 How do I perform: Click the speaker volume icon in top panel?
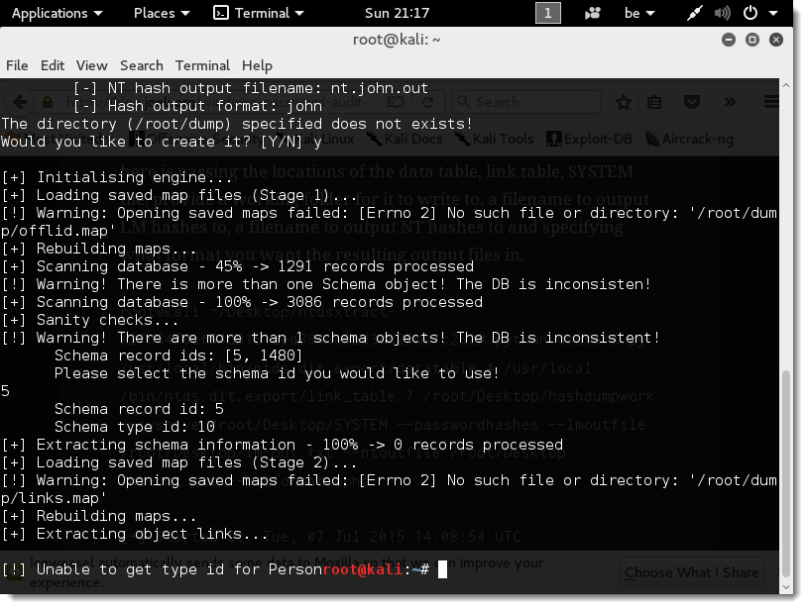tap(721, 14)
